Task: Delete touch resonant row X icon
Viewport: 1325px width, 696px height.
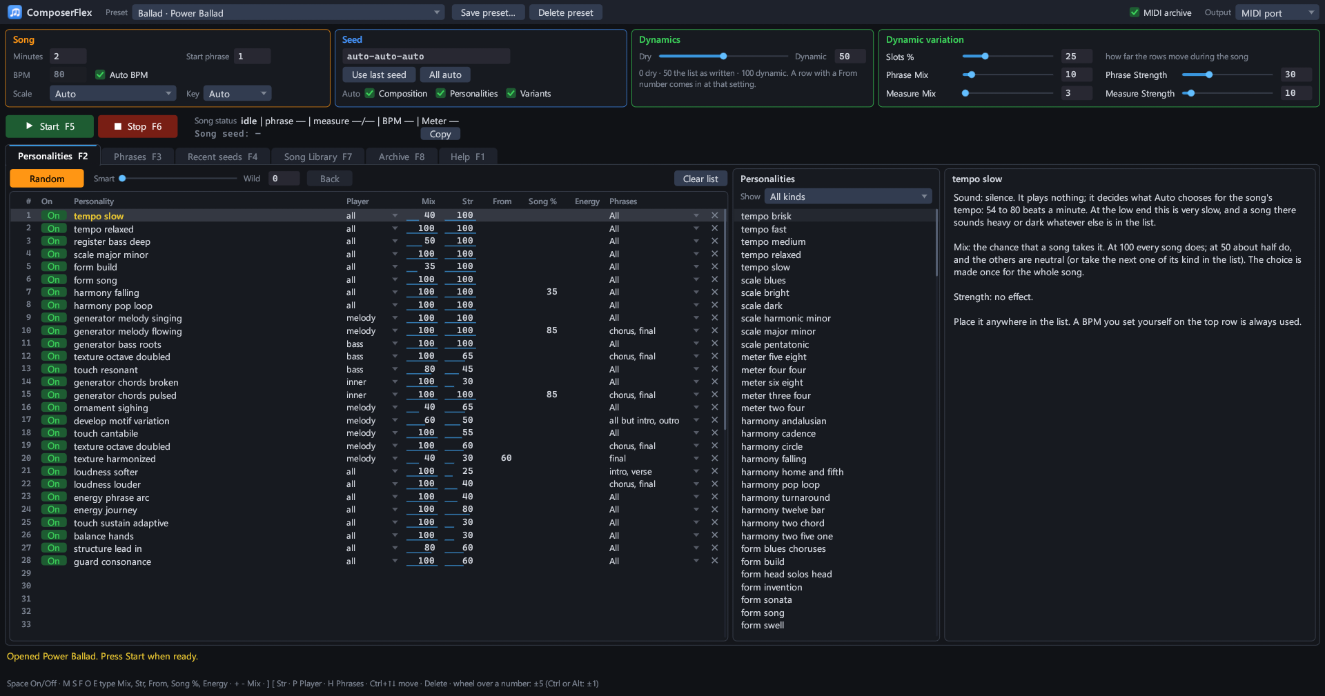Action: 714,369
